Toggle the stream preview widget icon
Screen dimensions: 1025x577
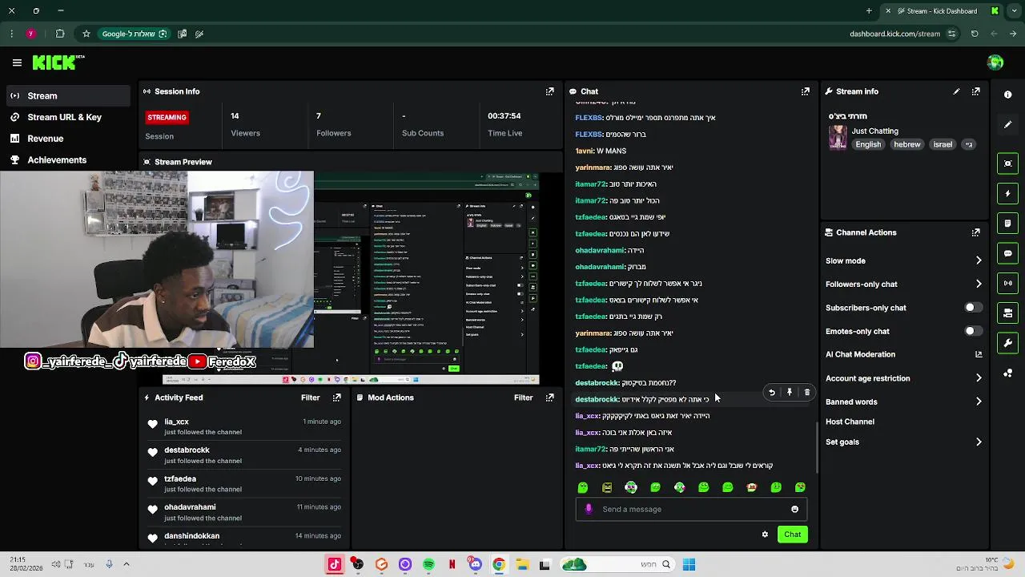click(x=1008, y=163)
